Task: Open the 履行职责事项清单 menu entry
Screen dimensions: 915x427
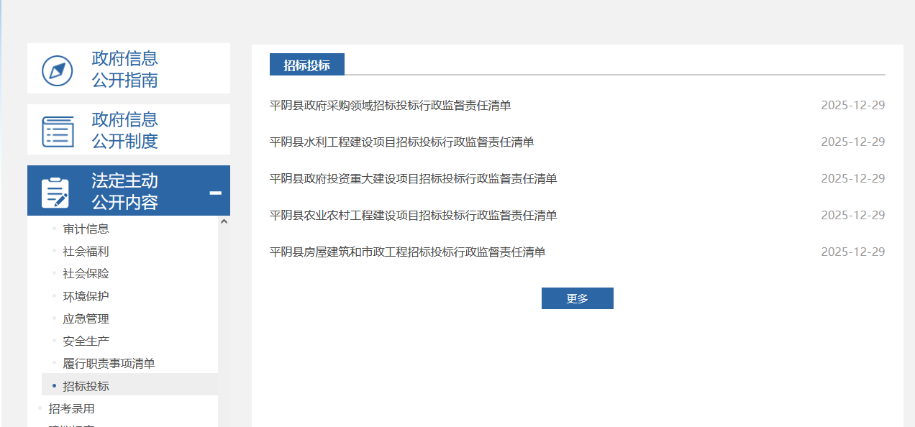Action: click(x=109, y=363)
